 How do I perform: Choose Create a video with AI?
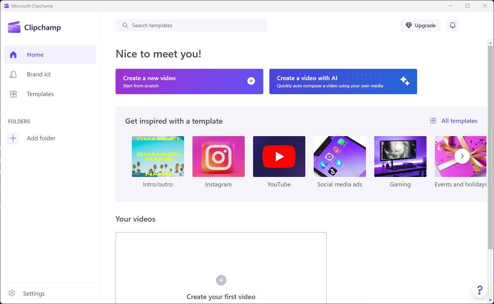[343, 81]
